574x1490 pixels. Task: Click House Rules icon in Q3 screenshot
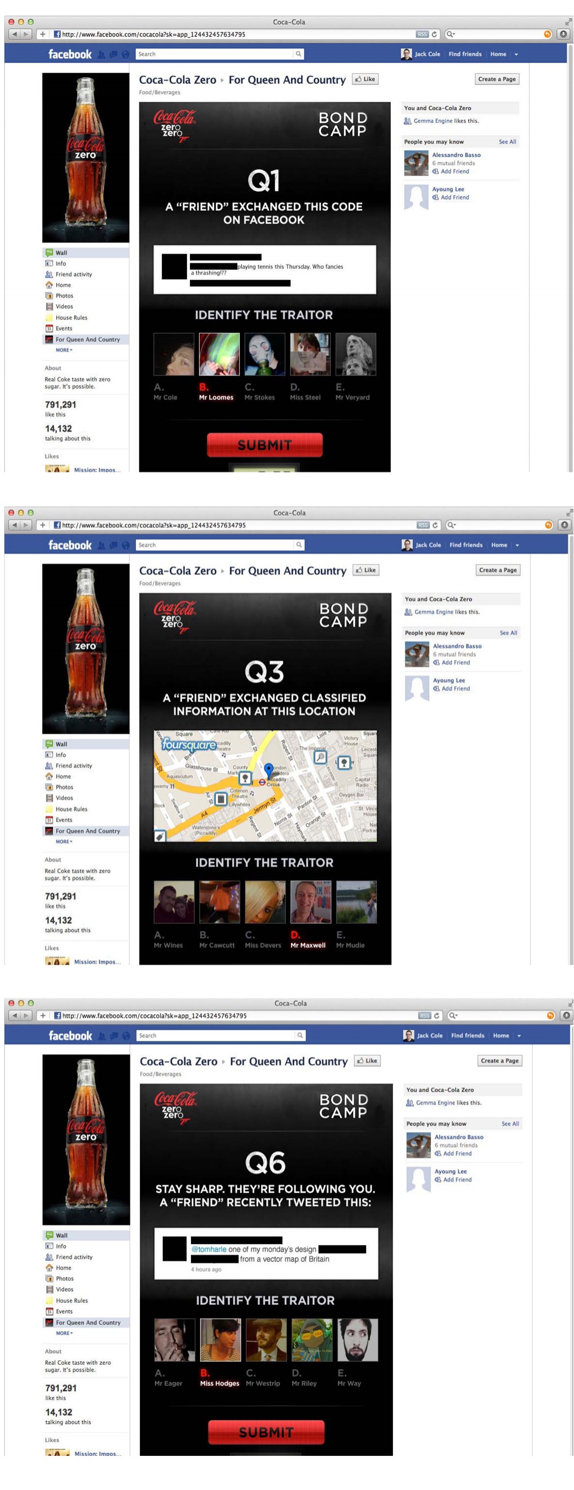tap(49, 809)
